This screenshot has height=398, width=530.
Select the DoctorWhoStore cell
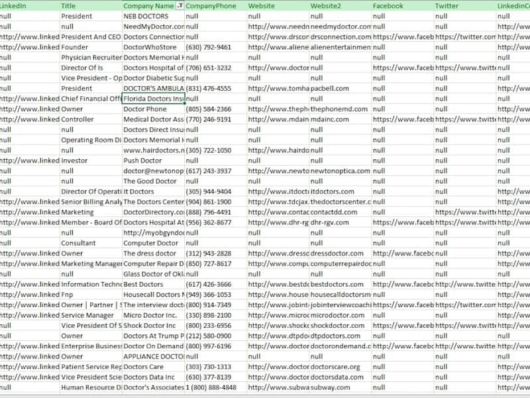[154, 47]
